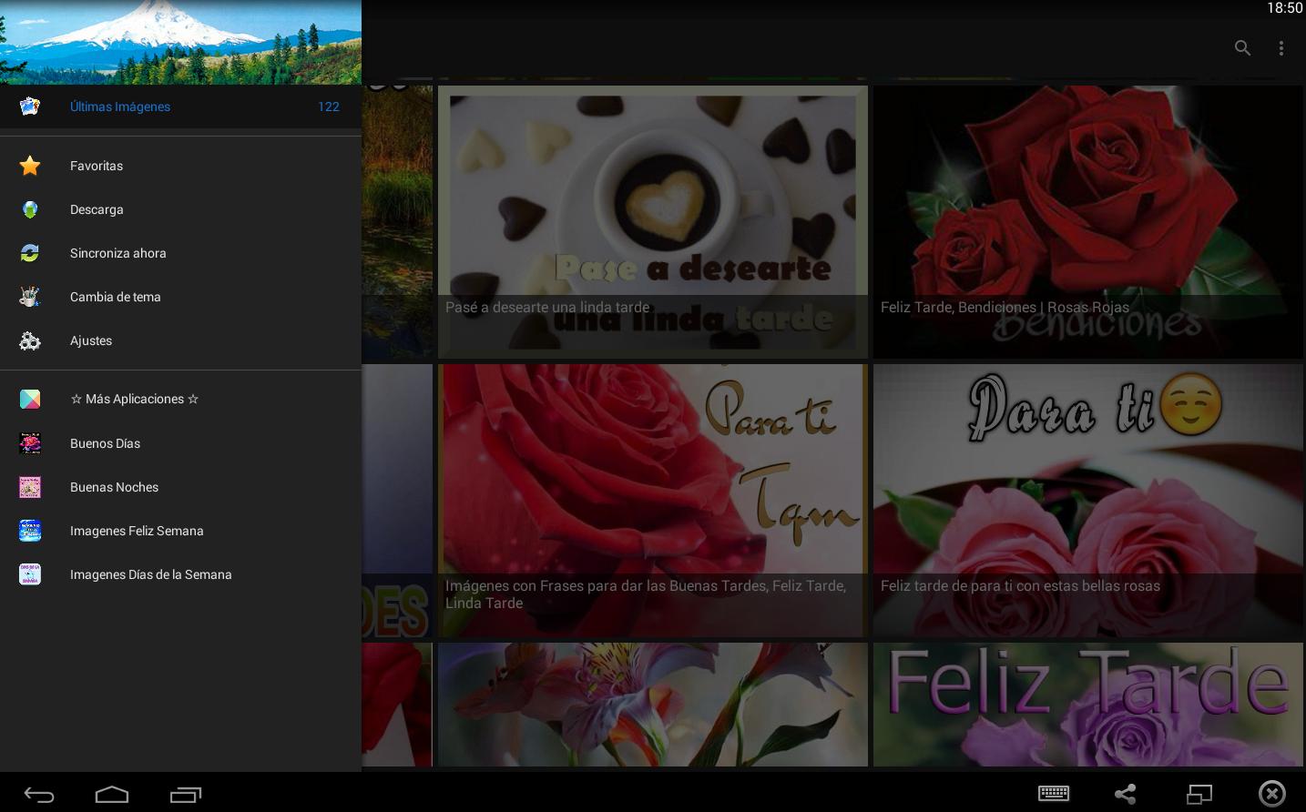1306x812 pixels.
Task: Click caption 'Imágenes con Frases para dar las Buenas Tardes'
Action: coord(646,594)
